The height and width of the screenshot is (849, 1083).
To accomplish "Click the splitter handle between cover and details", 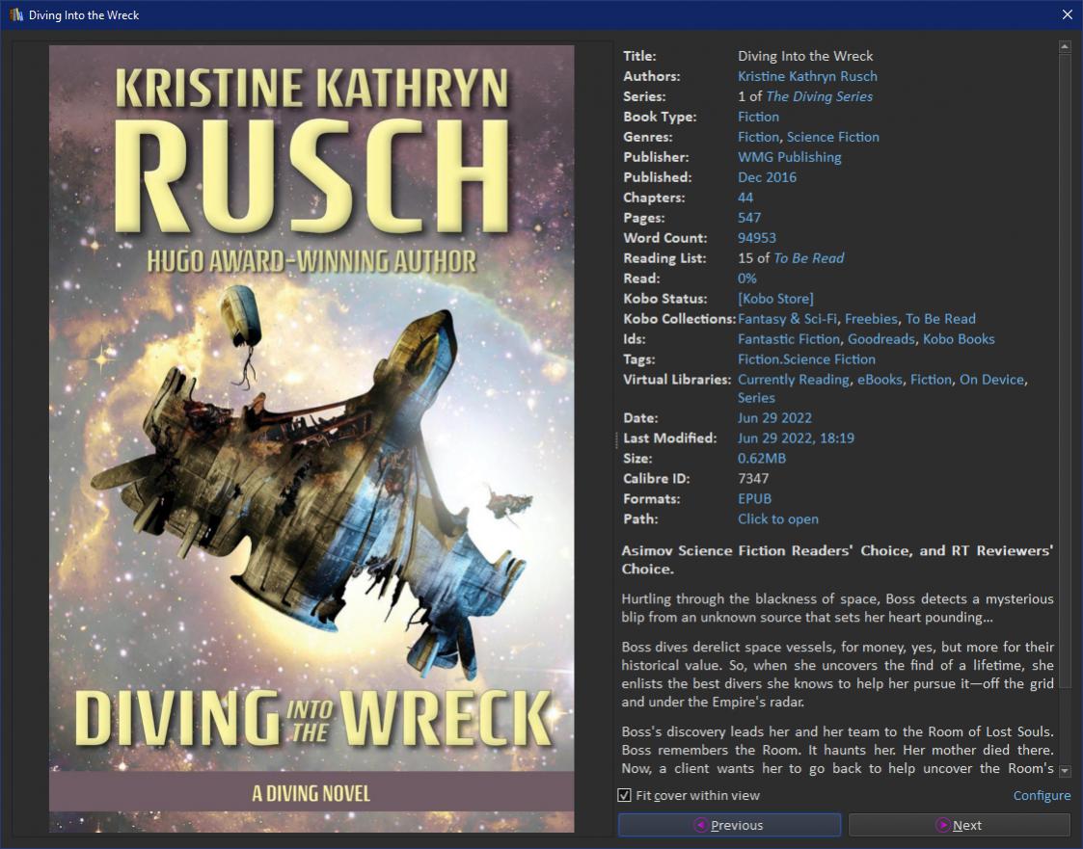I will 616,440.
